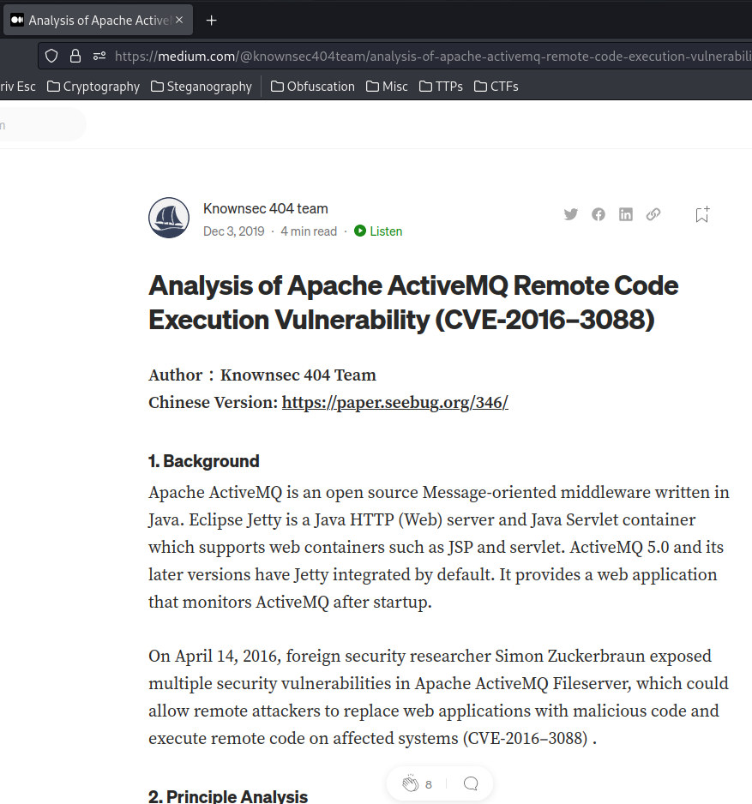The width and height of the screenshot is (752, 804).
Task: Click the Author: Knownsec 404 Team line
Action: point(262,375)
